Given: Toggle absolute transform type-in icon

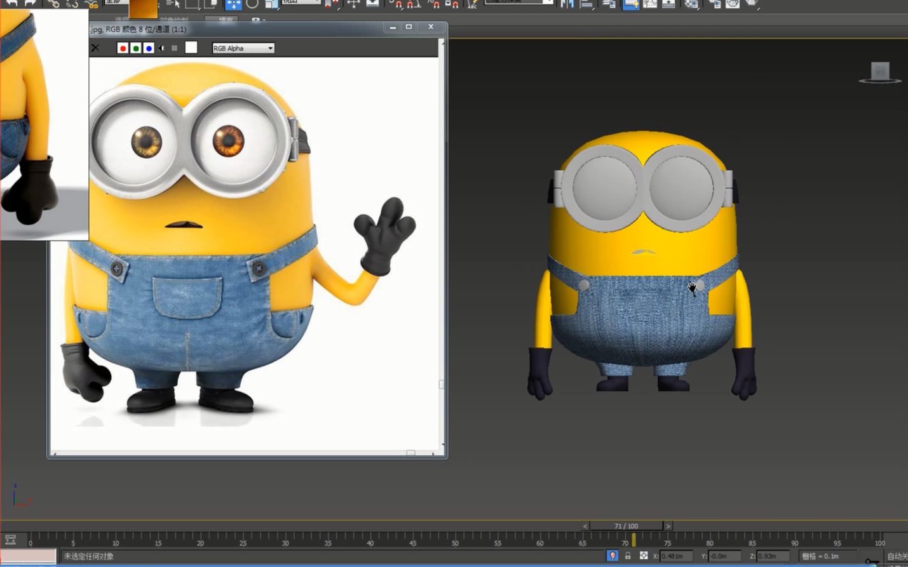Looking at the screenshot, I should point(644,556).
